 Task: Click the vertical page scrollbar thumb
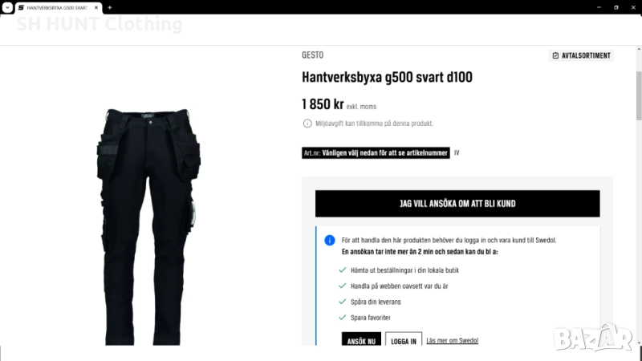tap(639, 95)
